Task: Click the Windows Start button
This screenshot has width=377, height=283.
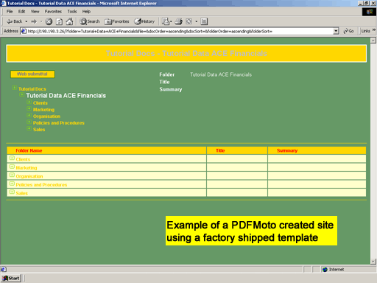Action: tap(11, 278)
